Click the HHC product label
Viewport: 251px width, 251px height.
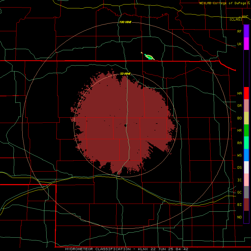[x=245, y=17]
